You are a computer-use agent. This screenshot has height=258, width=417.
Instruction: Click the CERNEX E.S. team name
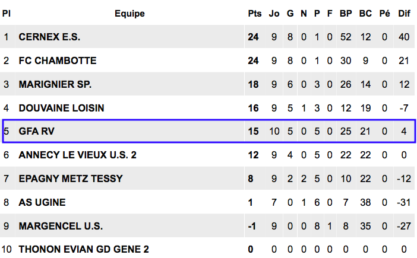pos(49,37)
